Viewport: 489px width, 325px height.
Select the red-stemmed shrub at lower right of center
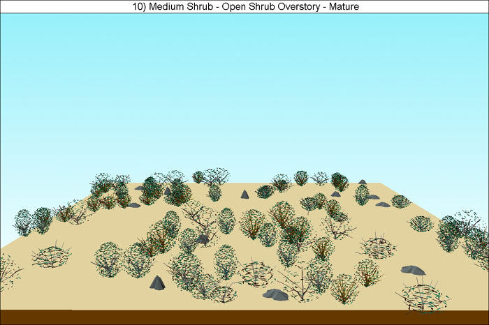coord(344,287)
